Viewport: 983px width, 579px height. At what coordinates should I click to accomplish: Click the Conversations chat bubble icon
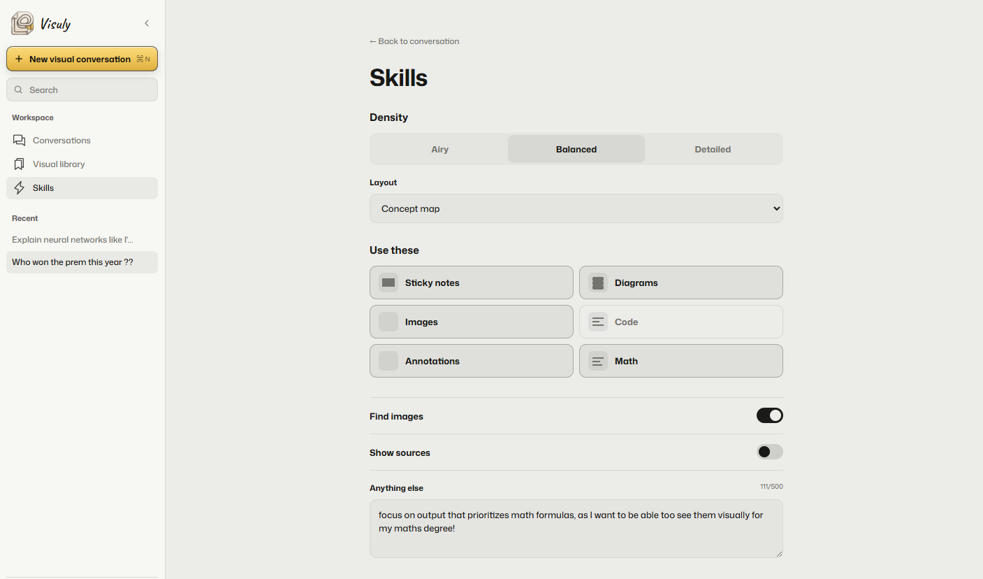pyautogui.click(x=20, y=141)
